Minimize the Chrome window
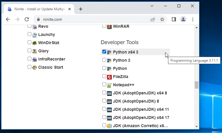The image size is (222, 133). [165, 6]
